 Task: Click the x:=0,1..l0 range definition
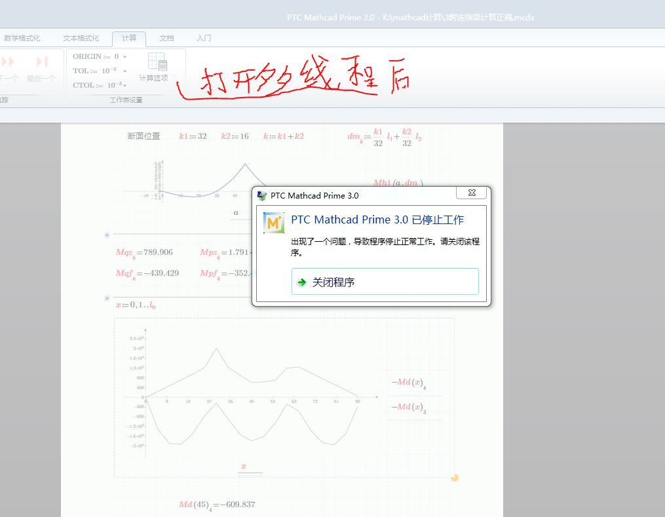pyautogui.click(x=136, y=305)
